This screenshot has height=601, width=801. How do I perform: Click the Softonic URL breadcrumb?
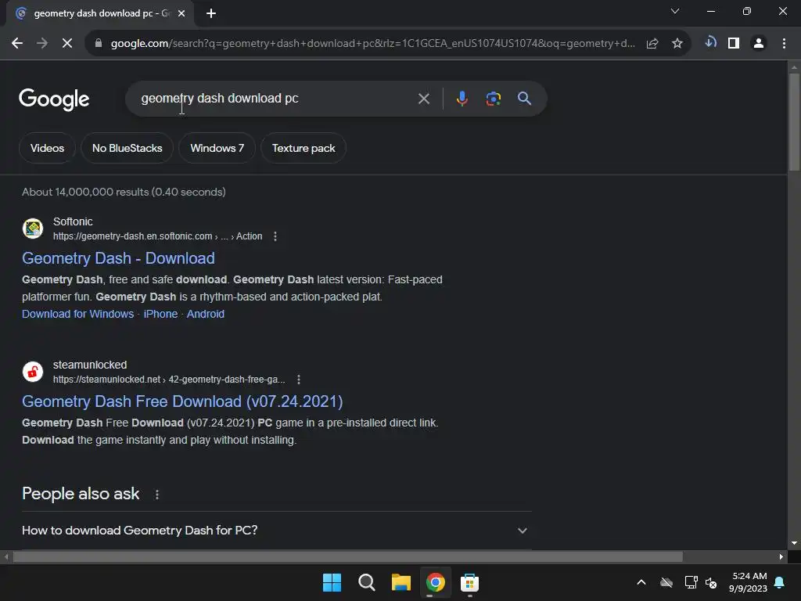click(157, 236)
